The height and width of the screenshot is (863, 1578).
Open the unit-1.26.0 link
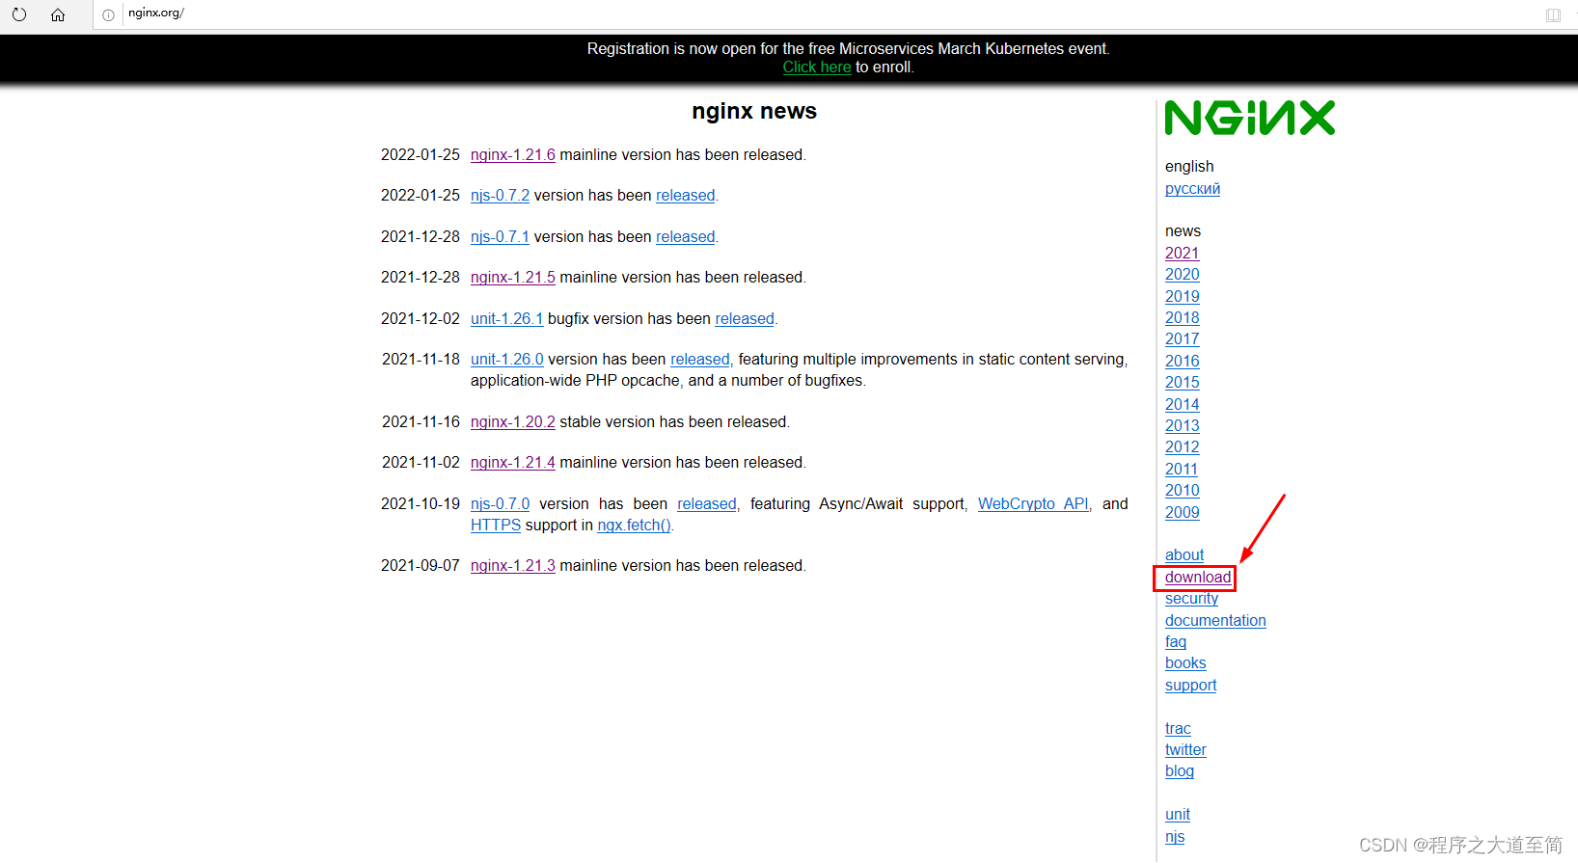[507, 360]
